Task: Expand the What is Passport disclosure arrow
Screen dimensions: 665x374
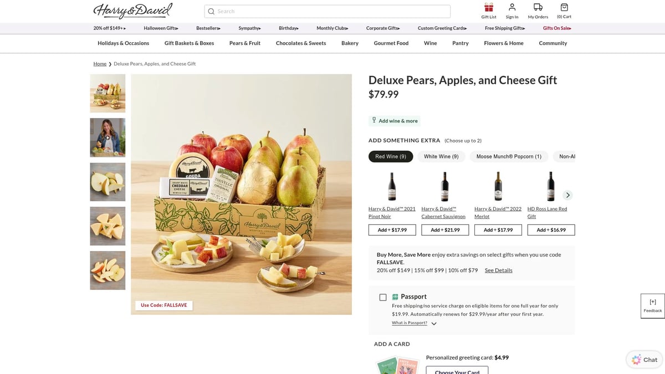Action: click(433, 323)
